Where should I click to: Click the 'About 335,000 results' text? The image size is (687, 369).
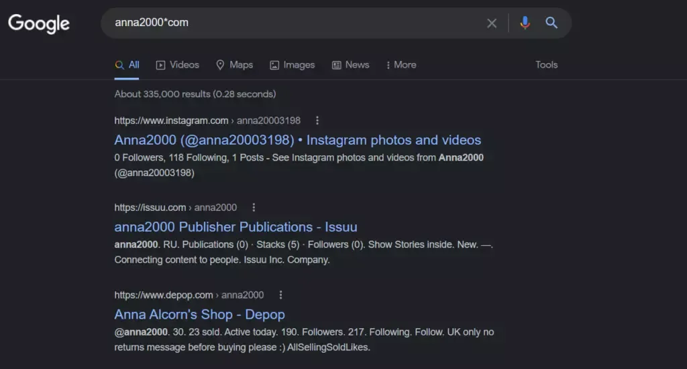coord(195,94)
